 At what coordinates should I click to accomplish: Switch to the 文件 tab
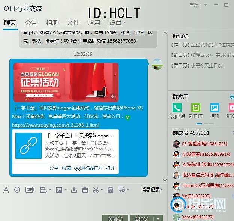coord(73,23)
